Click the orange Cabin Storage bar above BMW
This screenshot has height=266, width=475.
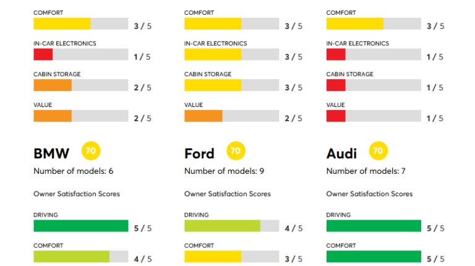(53, 85)
